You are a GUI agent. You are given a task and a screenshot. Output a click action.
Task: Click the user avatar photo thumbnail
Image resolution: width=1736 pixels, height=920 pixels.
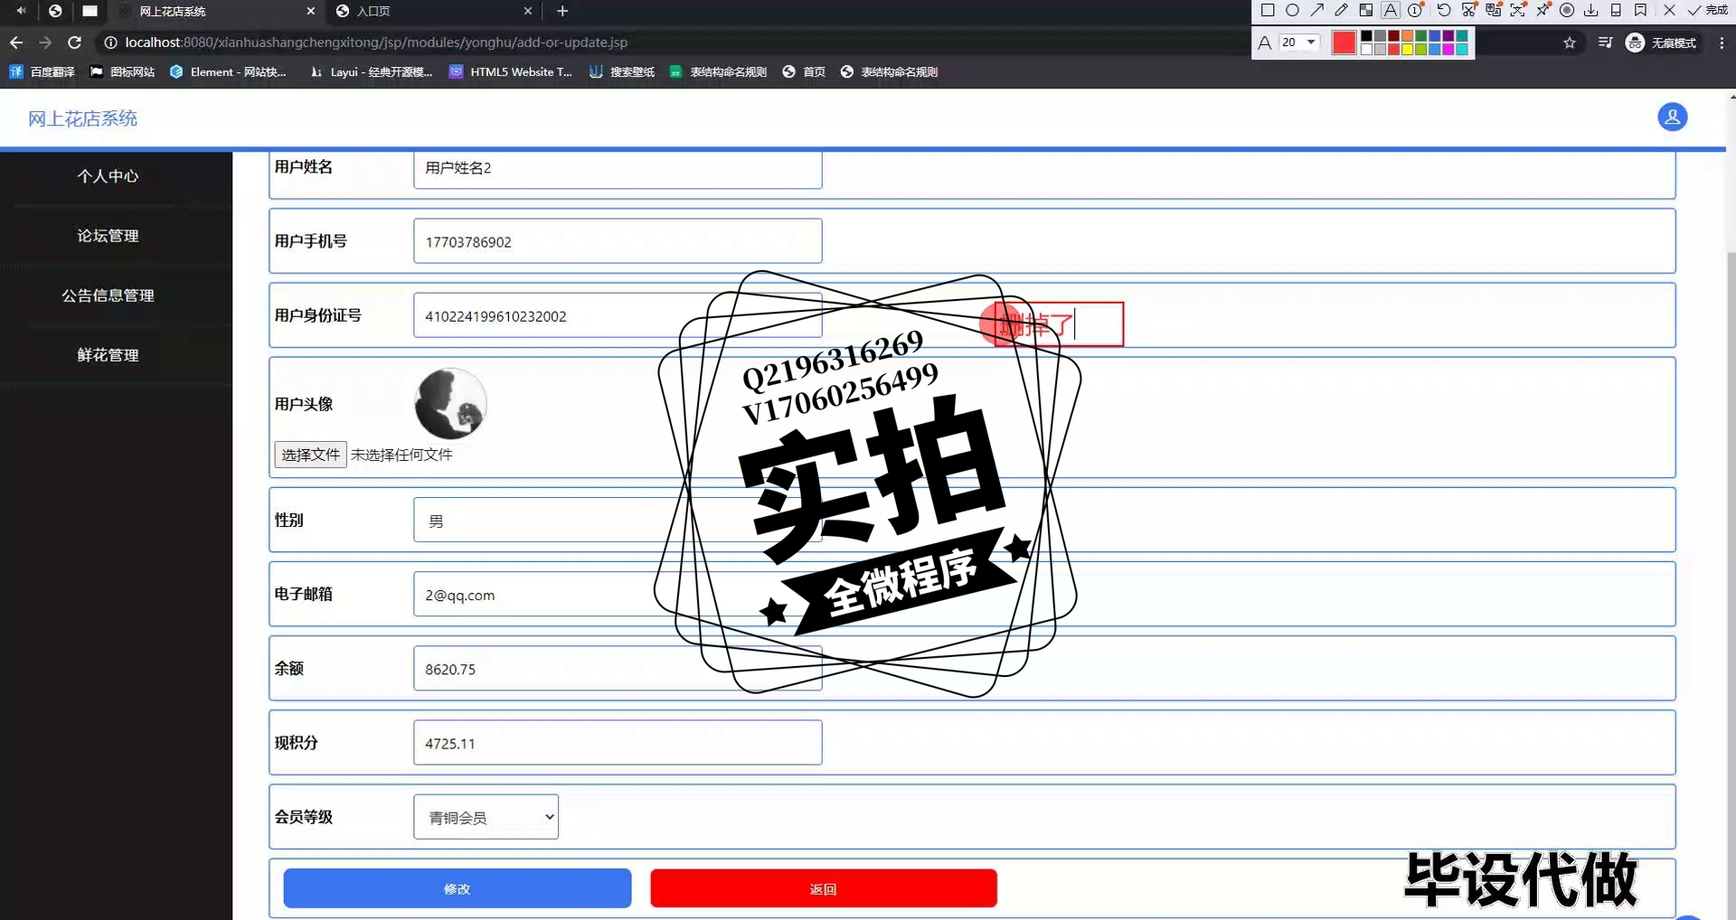tap(450, 403)
